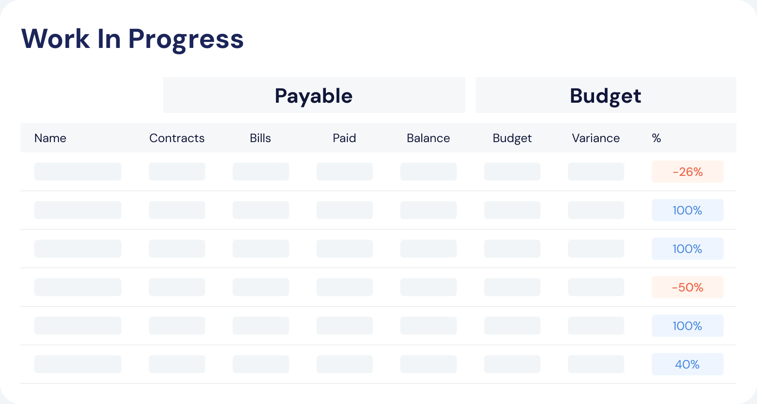Click the 100% badge in second row
The width and height of the screenshot is (757, 404).
click(x=687, y=210)
